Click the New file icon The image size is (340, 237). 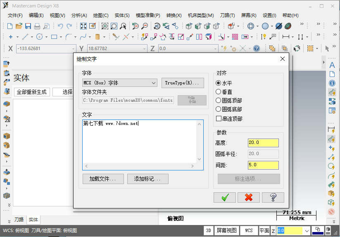coord(10,26)
